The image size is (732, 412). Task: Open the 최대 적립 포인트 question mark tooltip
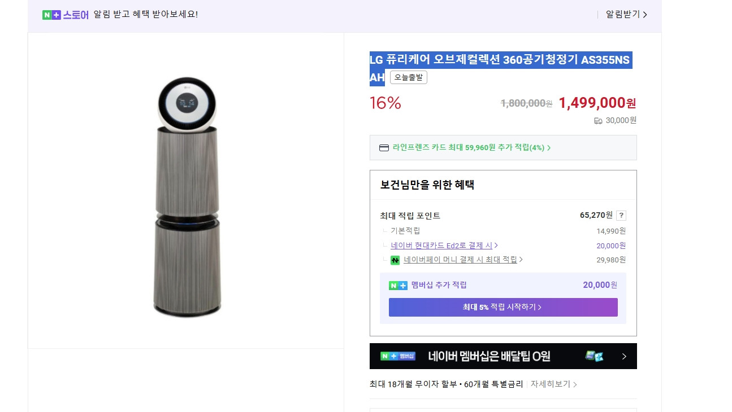(x=621, y=215)
